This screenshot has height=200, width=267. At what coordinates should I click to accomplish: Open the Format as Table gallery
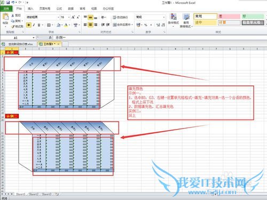pyautogui.click(x=186, y=20)
